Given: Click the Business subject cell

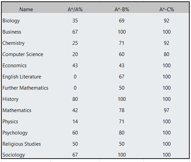Looking at the screenshot, I should (12, 32).
